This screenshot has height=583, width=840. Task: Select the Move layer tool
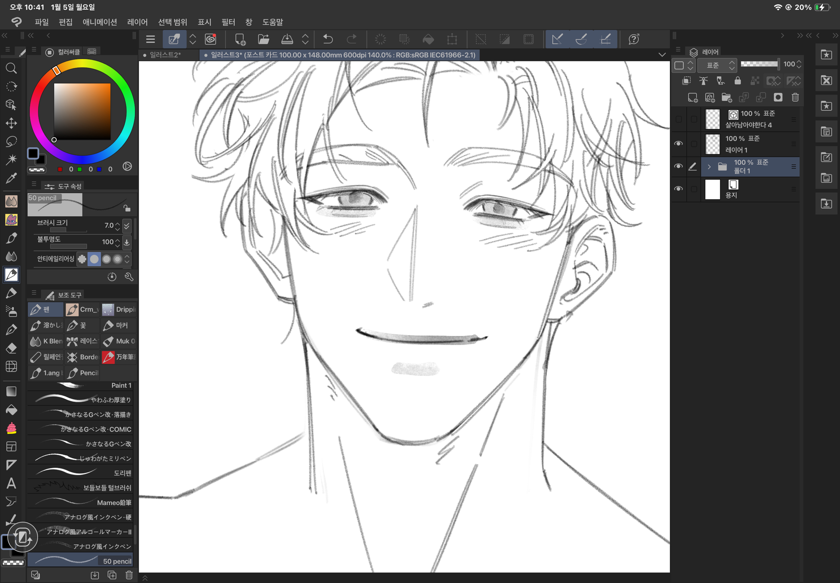pyautogui.click(x=11, y=123)
